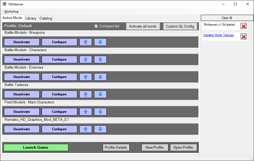Move Field Models - Main Characters up
Image resolution: width=254 pixels, height=161 pixels.
click(x=86, y=112)
